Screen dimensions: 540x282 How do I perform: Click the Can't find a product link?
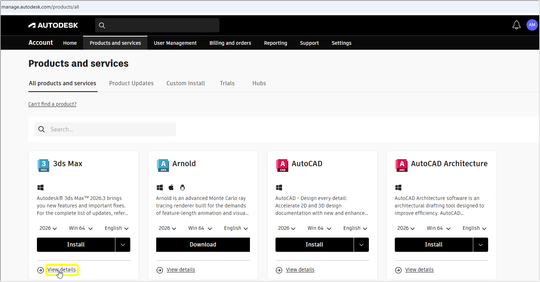(x=52, y=104)
